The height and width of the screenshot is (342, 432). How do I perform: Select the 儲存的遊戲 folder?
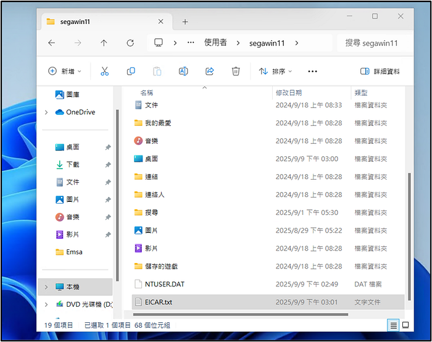pos(268,266)
